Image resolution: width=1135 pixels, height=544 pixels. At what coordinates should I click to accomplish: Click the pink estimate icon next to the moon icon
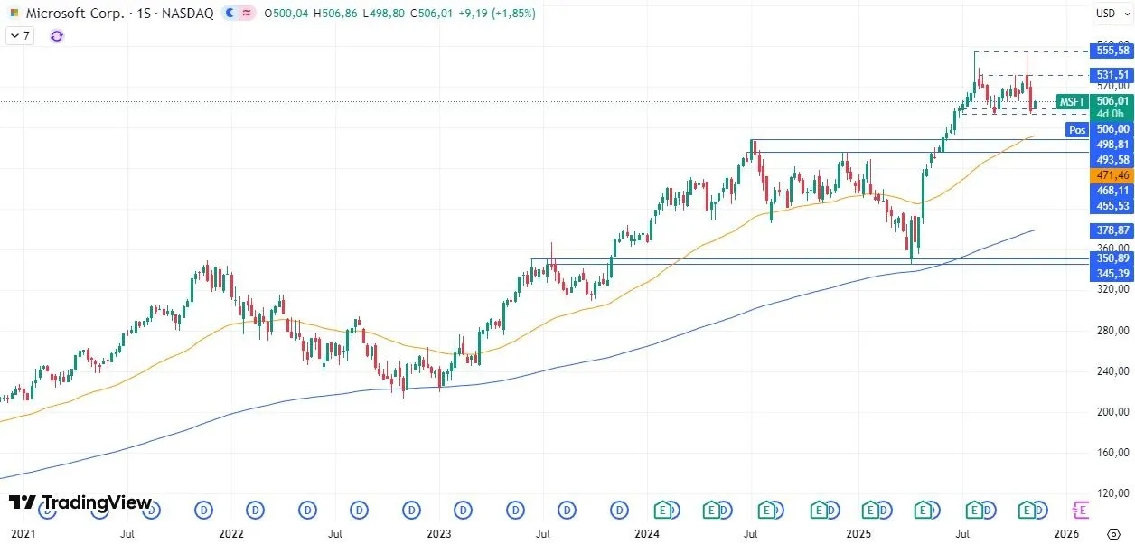[246, 13]
